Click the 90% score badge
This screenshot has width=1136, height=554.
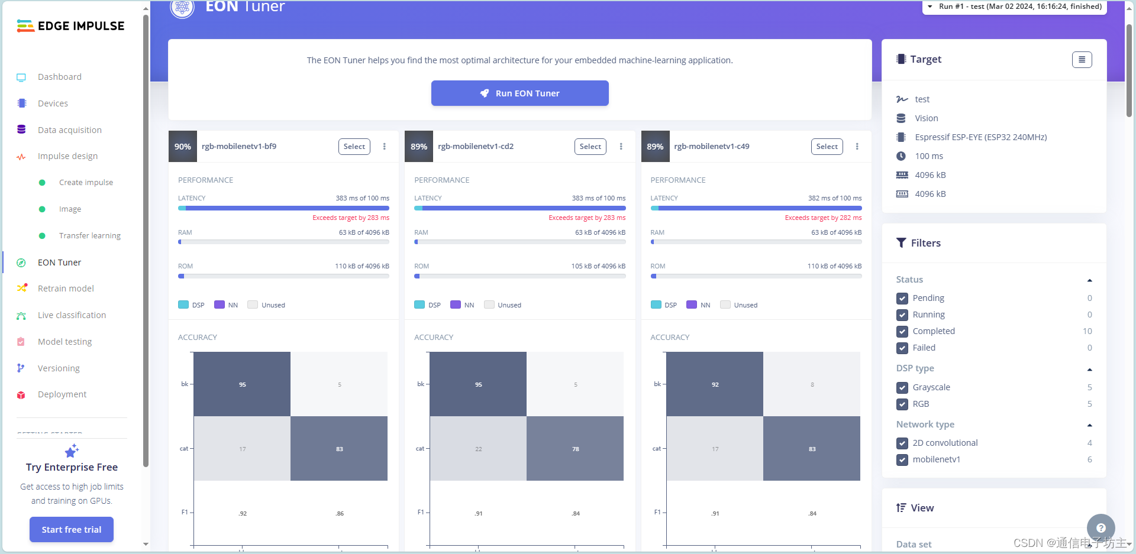182,147
